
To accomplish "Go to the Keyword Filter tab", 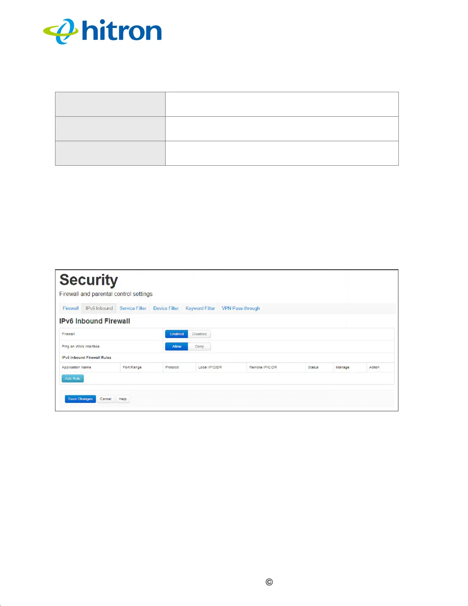I will tap(200, 308).
